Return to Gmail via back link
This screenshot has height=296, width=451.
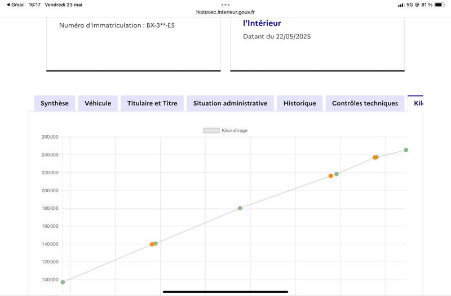point(16,5)
